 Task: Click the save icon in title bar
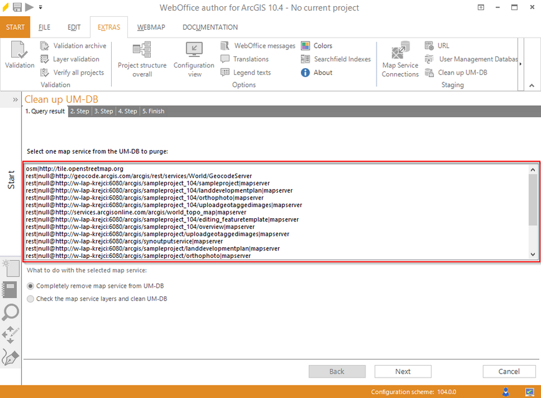[x=17, y=7]
